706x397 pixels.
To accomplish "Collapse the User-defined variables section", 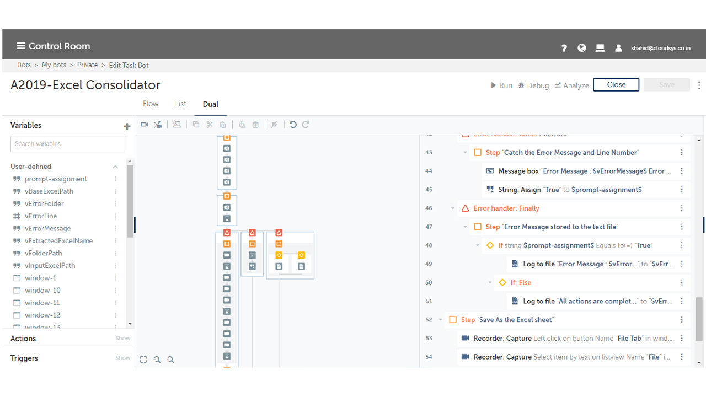I will 115,167.
